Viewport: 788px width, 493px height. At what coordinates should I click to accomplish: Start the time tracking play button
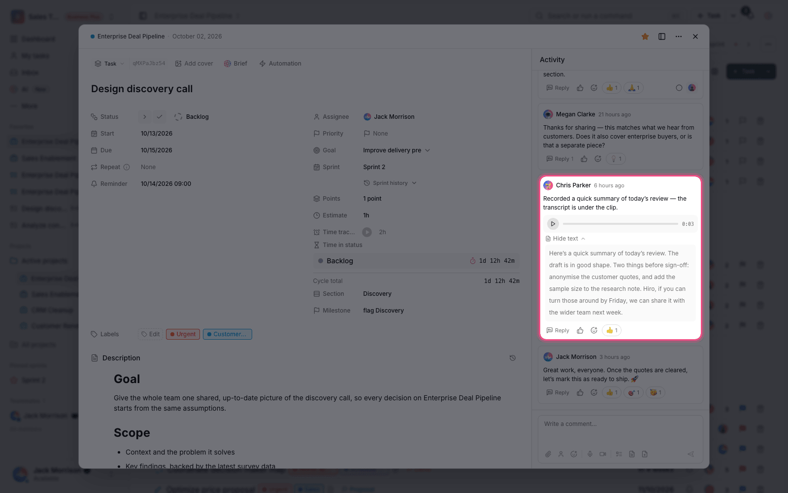(x=367, y=232)
